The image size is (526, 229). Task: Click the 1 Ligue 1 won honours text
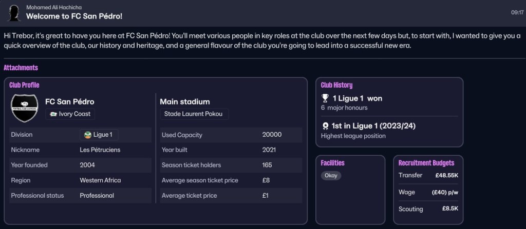point(358,98)
